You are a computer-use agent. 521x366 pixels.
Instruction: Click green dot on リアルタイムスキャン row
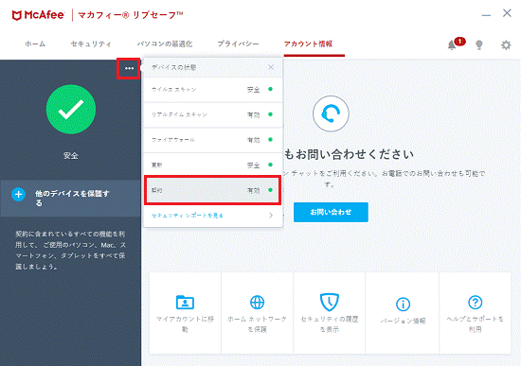point(271,114)
